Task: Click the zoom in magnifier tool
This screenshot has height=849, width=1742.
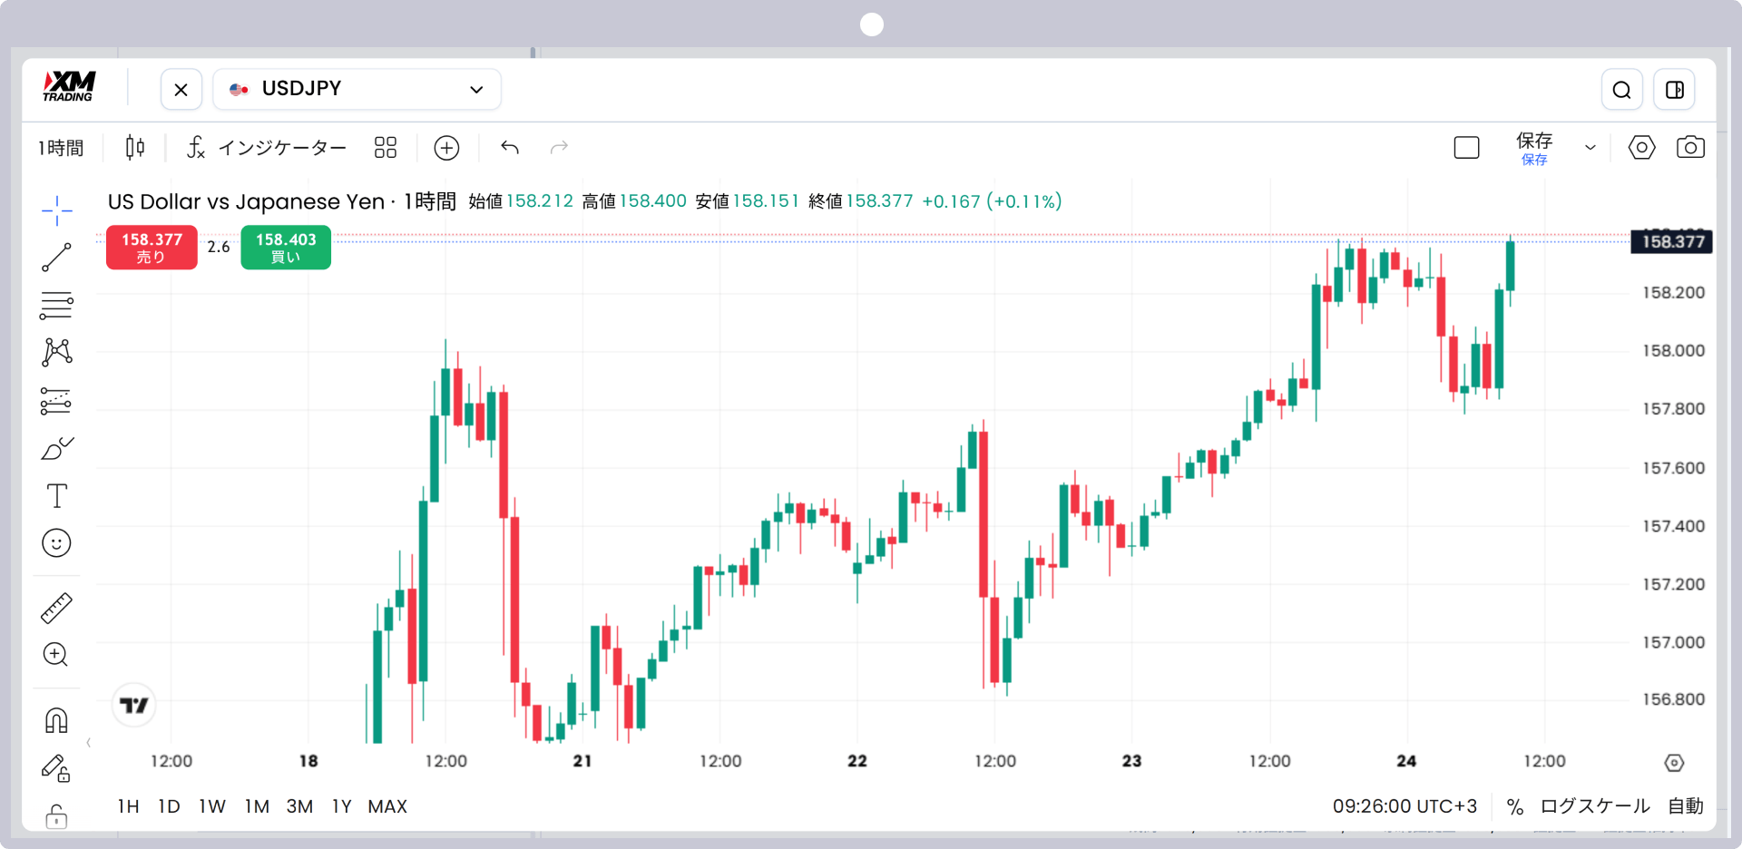Action: pos(56,655)
